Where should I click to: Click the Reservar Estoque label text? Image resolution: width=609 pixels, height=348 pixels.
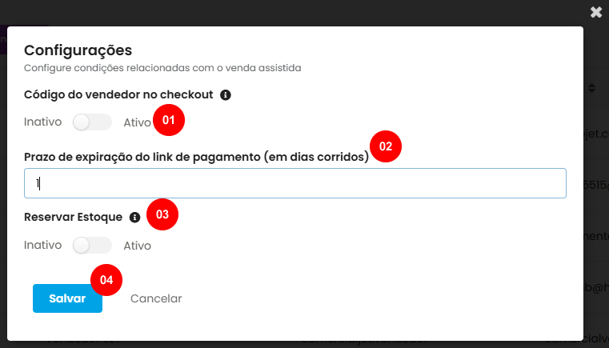[73, 217]
